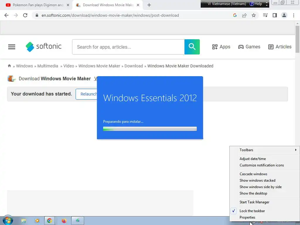Open language bar options dropdown arrow

click(x=267, y=5)
